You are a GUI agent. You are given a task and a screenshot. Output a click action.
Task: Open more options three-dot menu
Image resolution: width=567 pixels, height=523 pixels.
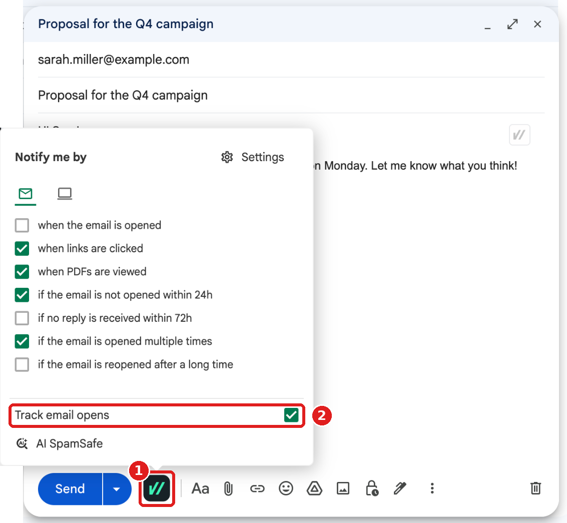pyautogui.click(x=432, y=488)
